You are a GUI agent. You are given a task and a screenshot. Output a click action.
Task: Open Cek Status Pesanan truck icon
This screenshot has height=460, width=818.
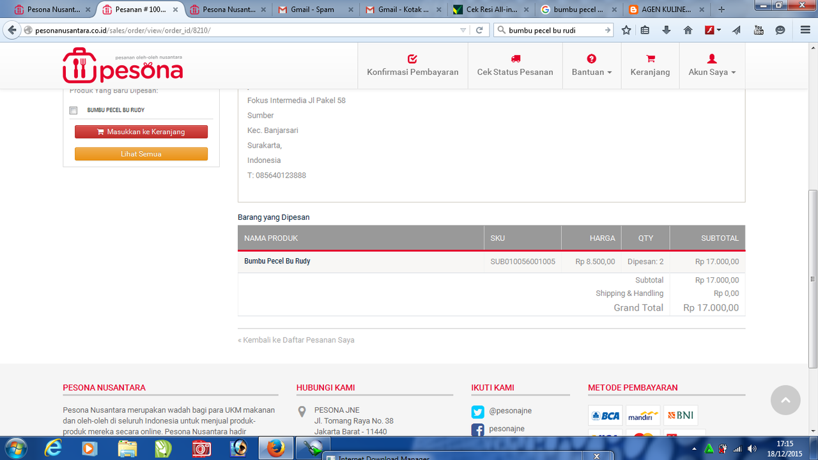[515, 59]
